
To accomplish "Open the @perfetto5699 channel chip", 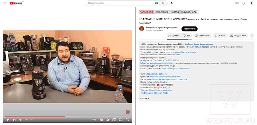I will coord(165,85).
